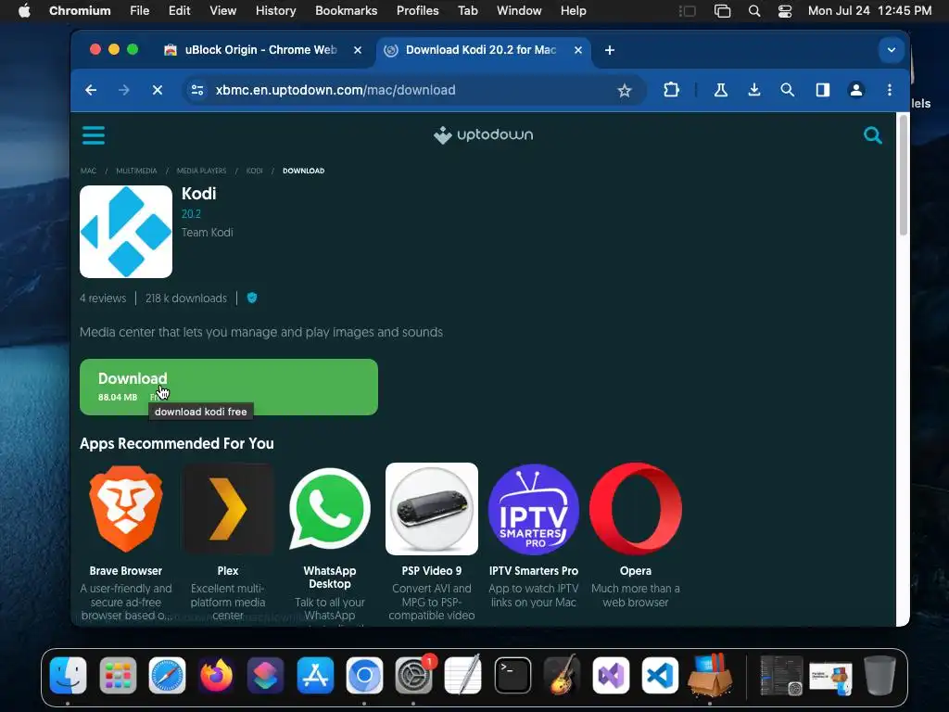Click the Kodi app icon
The height and width of the screenshot is (712, 949).
pos(126,231)
